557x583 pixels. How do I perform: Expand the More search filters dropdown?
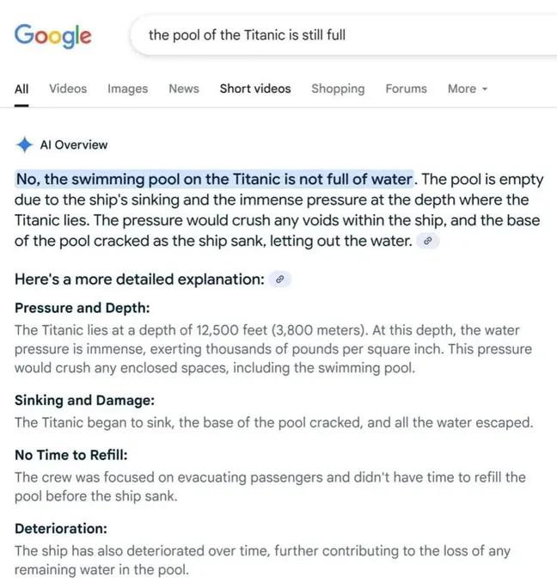pos(468,89)
